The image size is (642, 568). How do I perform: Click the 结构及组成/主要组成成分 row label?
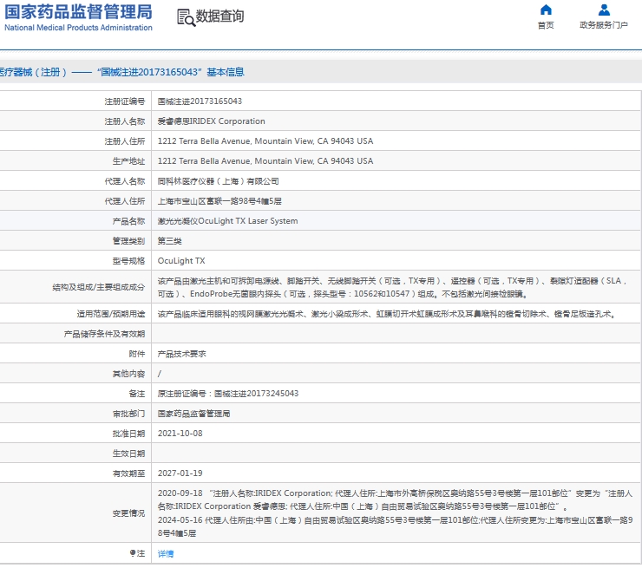point(99,287)
